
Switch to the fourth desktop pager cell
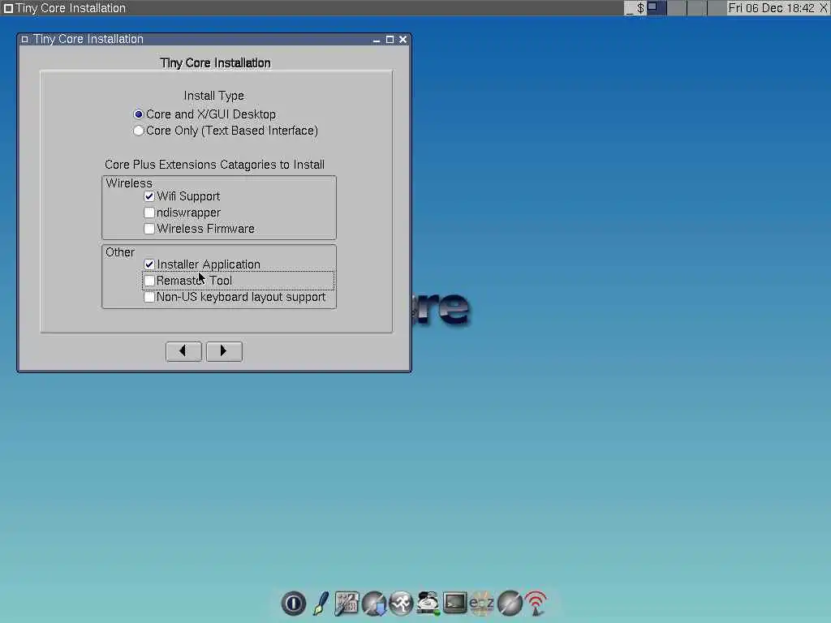point(717,8)
